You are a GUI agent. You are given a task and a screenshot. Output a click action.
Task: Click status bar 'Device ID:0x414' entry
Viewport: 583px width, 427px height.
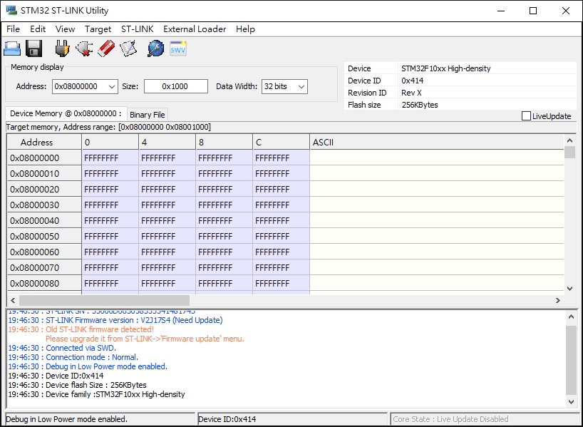(293, 419)
